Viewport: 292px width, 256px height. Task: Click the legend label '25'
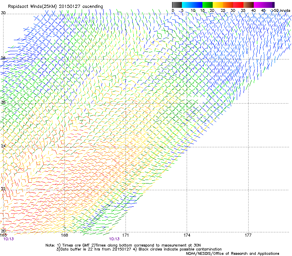223,11
